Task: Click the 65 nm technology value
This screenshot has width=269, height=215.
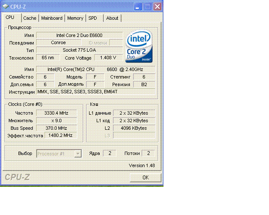Action: [48, 58]
